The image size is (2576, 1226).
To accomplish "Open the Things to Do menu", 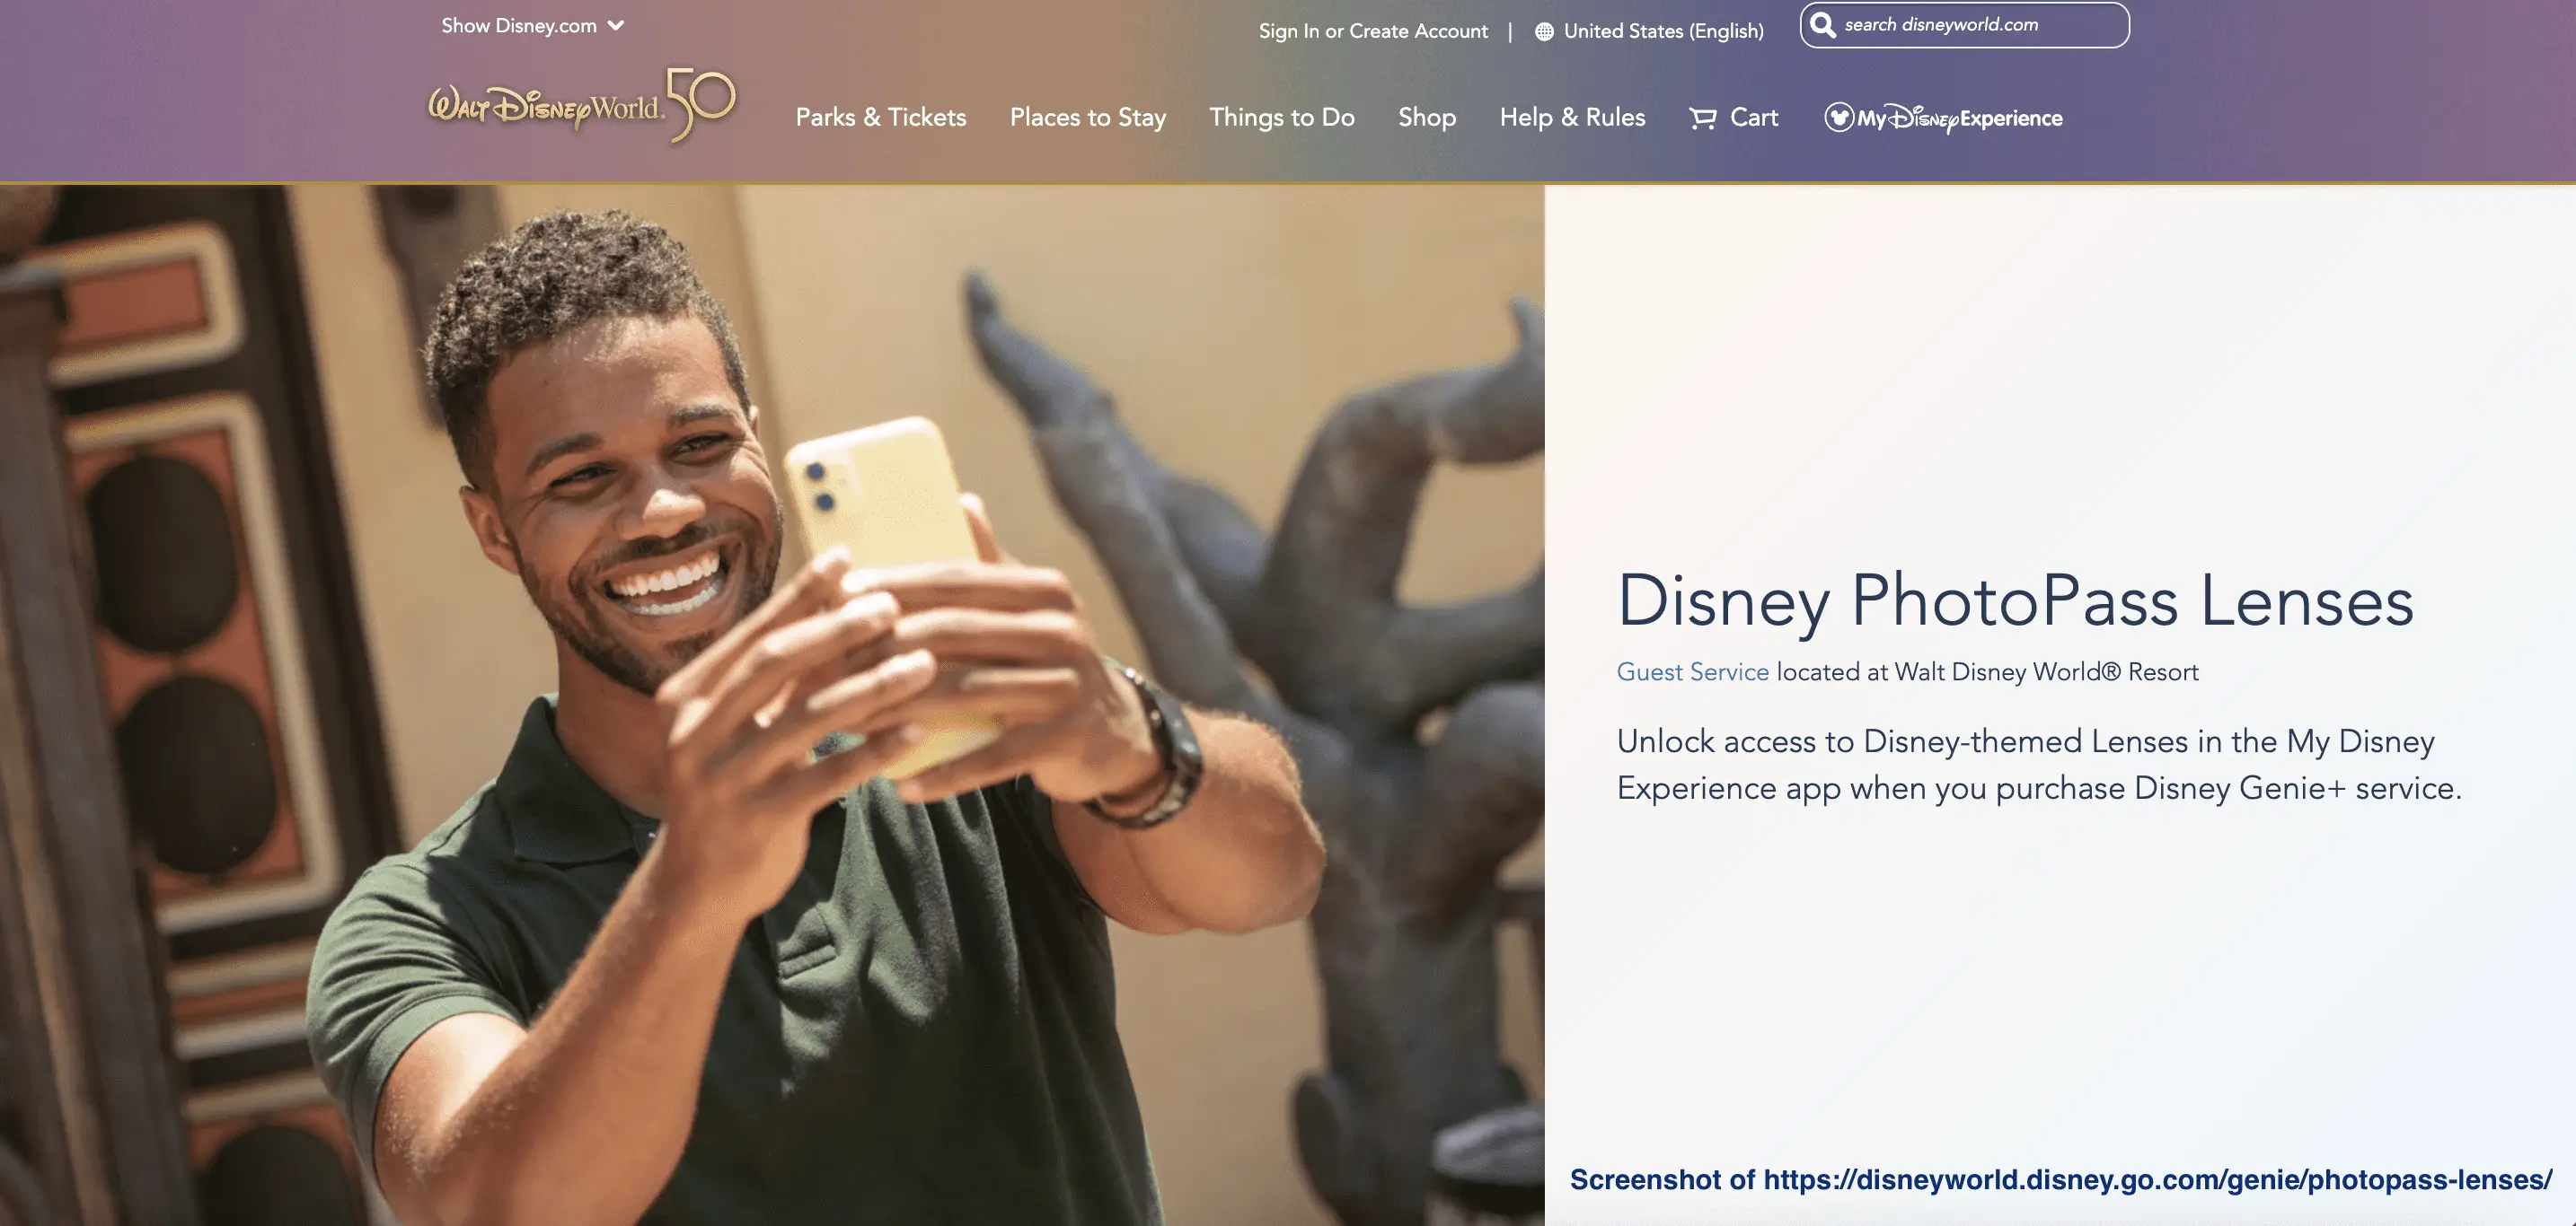I will pos(1282,118).
